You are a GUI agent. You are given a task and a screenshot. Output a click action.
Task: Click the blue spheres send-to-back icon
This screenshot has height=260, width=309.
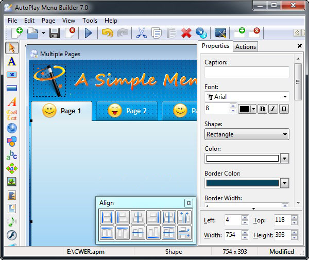point(201,33)
